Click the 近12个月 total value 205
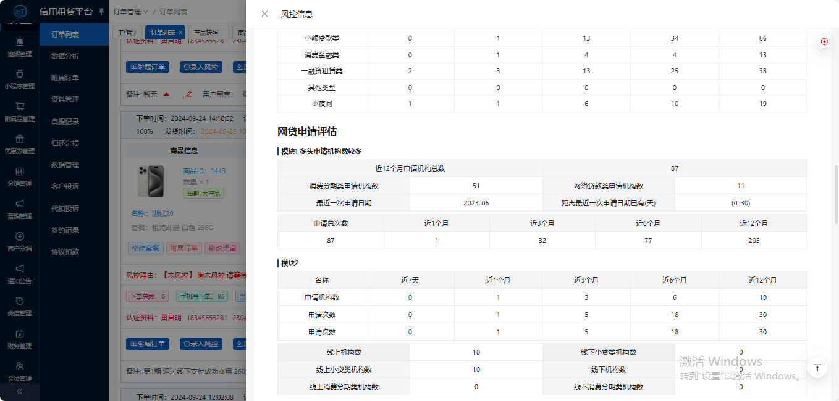Screen dimensions: 839x401 pos(754,241)
